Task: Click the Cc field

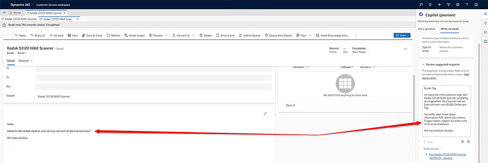Action: (x=153, y=77)
